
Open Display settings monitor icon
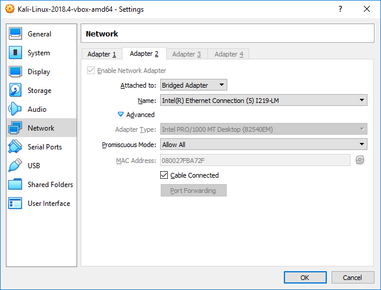[16, 72]
